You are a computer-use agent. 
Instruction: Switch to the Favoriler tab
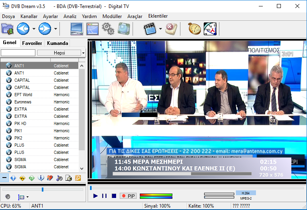(x=32, y=43)
